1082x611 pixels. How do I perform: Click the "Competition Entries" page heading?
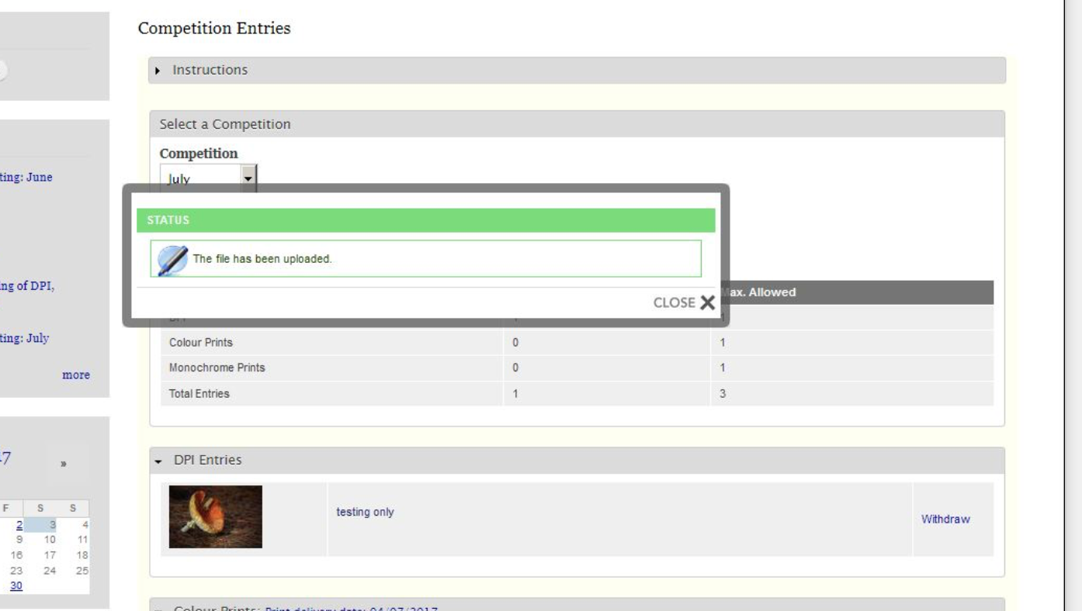214,29
